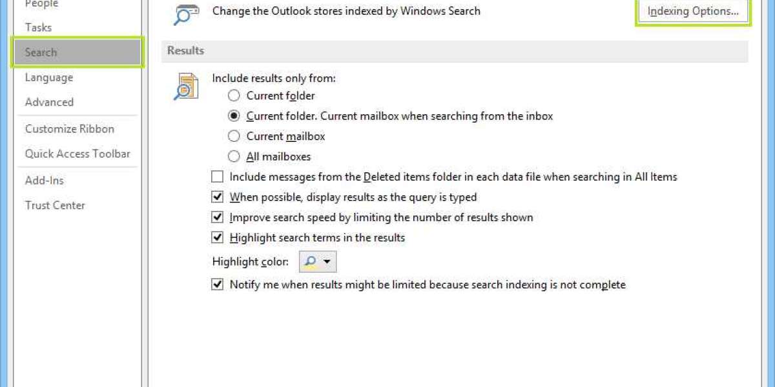The width and height of the screenshot is (775, 387).
Task: Go to the Advanced options page
Action: pyautogui.click(x=49, y=102)
